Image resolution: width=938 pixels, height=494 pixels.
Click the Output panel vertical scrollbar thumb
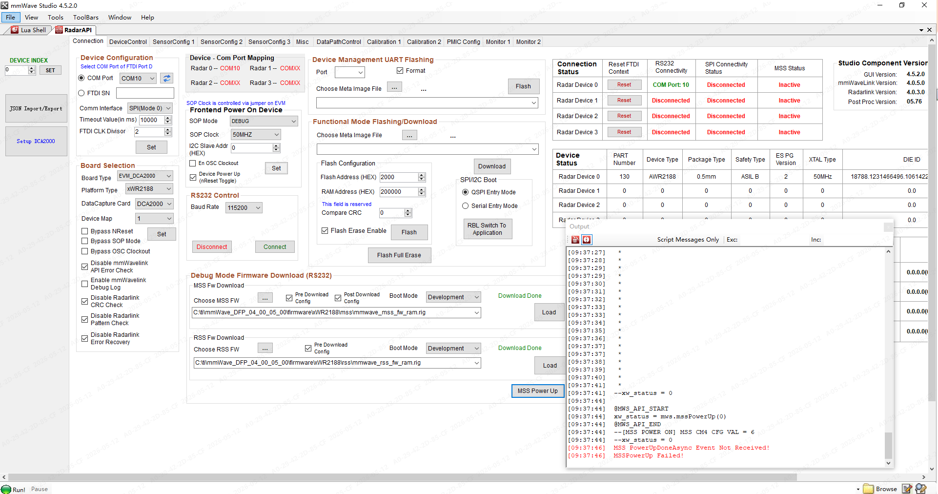tap(888, 446)
